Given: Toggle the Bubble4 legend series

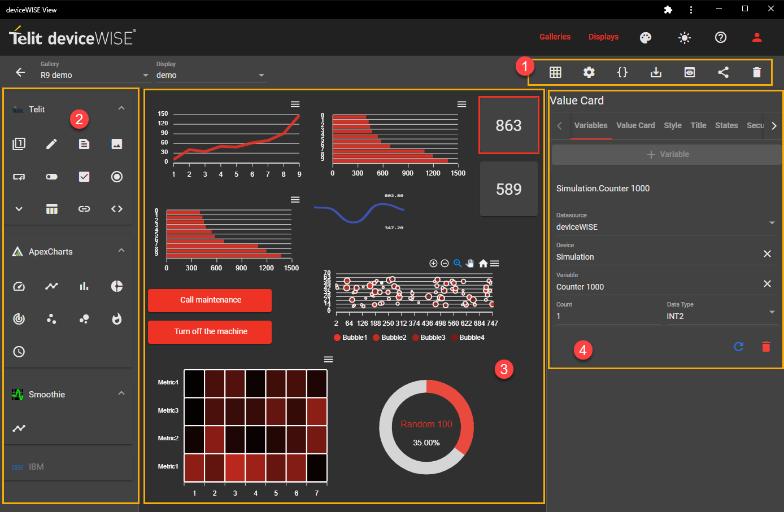Looking at the screenshot, I should (x=468, y=338).
